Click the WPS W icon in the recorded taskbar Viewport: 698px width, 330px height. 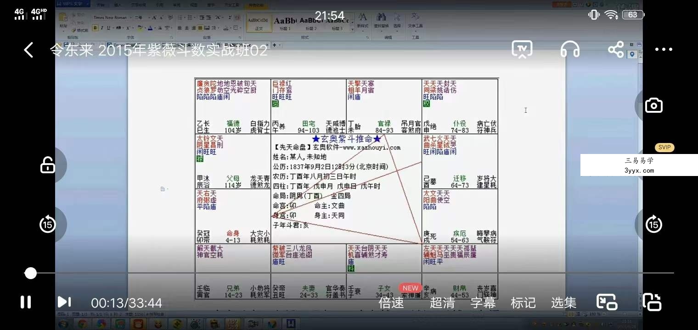tap(291, 324)
